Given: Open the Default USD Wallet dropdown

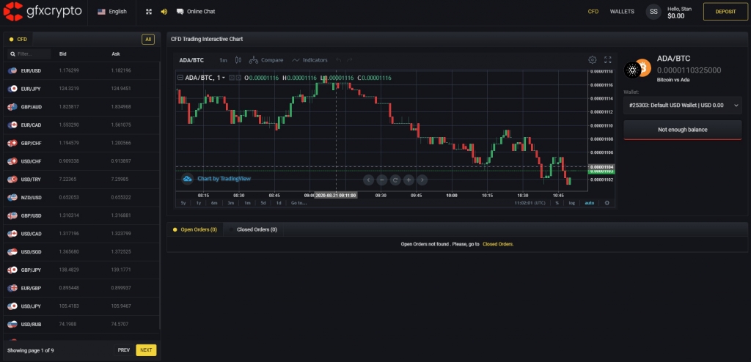Looking at the screenshot, I should (x=683, y=105).
